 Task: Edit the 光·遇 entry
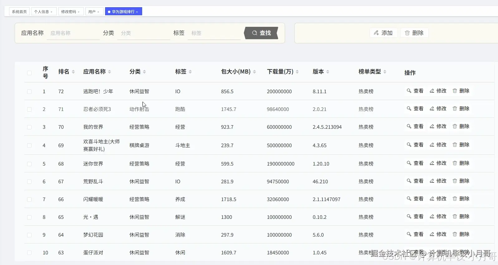(438, 216)
